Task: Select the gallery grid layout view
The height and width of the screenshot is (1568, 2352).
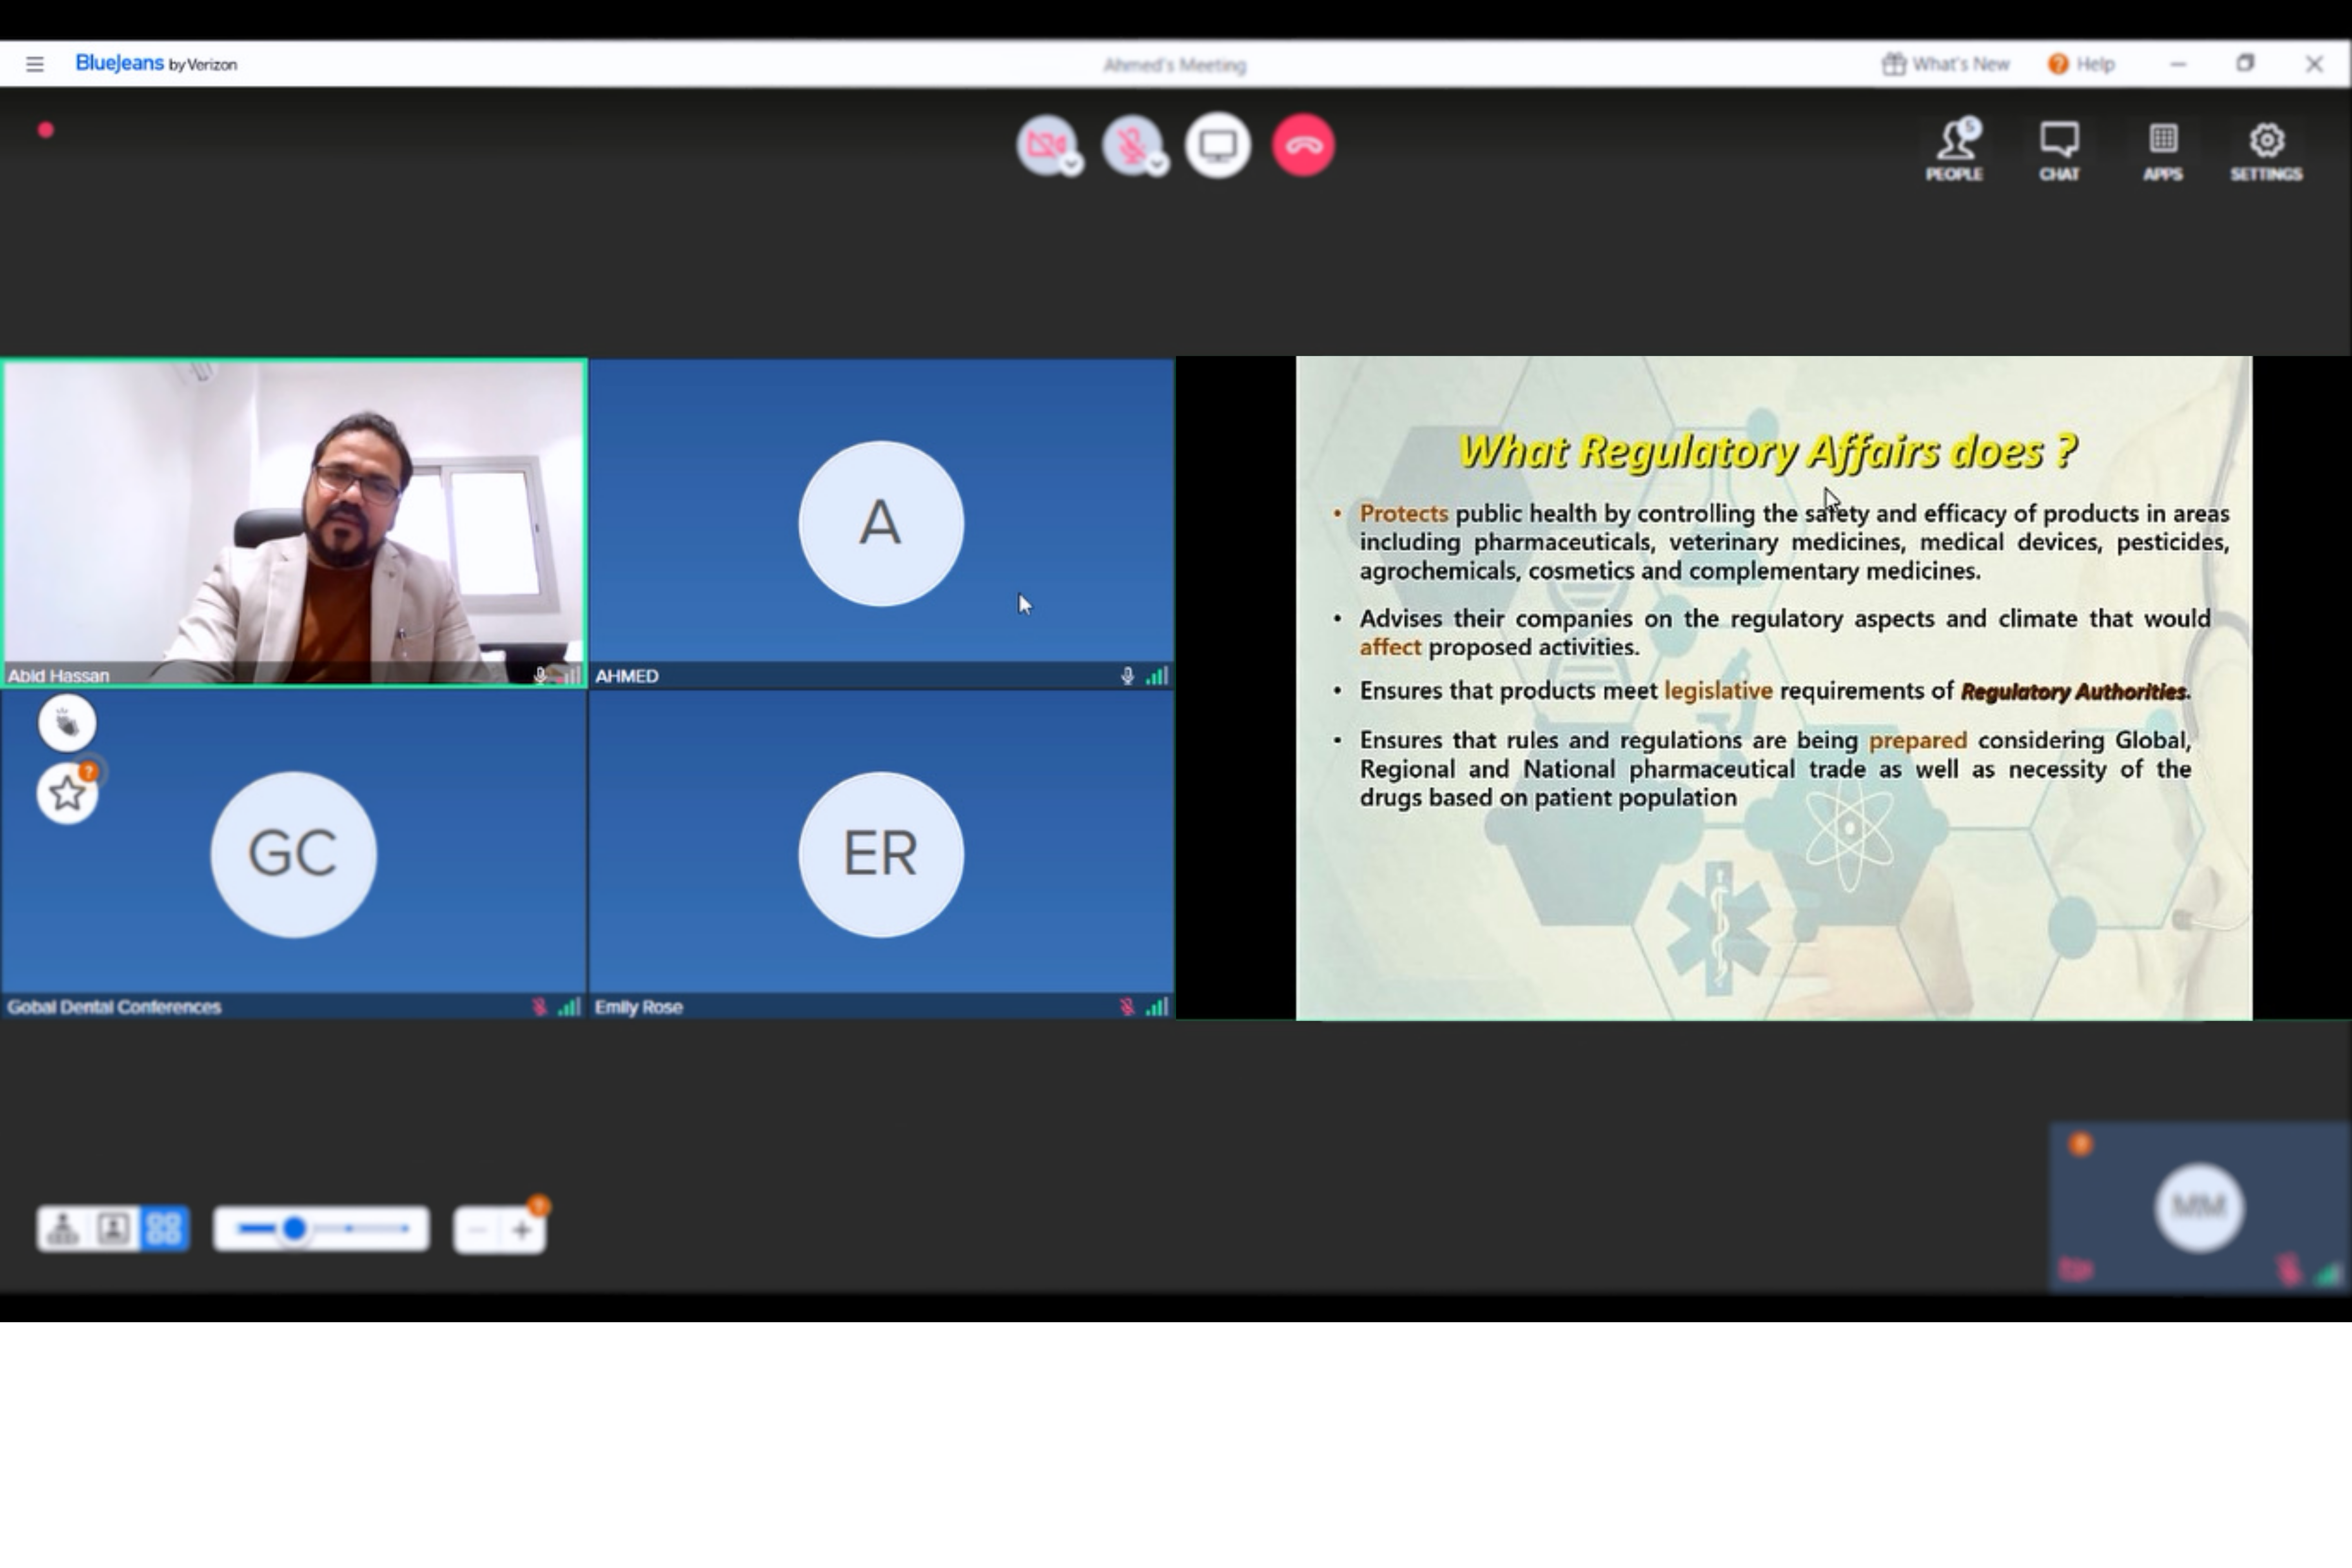Action: 164,1229
